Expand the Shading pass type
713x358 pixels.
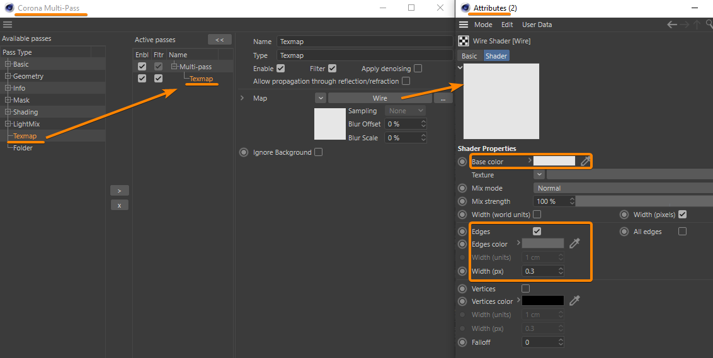click(x=8, y=111)
